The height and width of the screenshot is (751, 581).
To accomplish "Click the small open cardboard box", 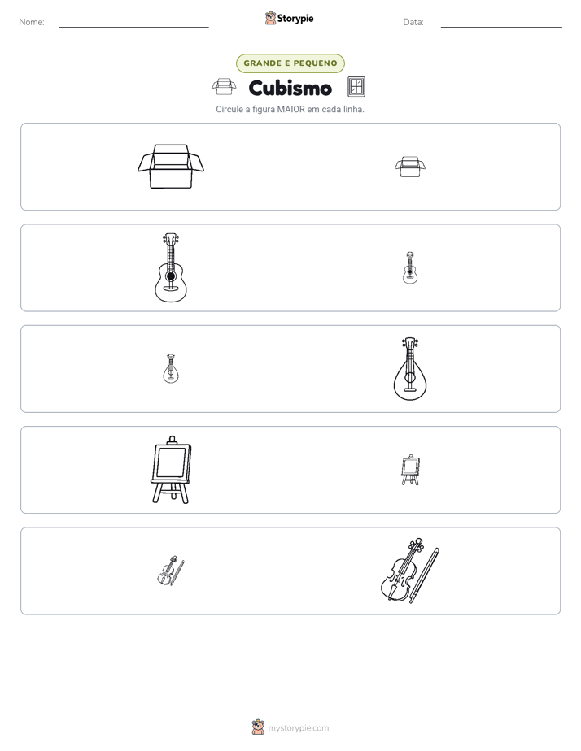I will 410,167.
